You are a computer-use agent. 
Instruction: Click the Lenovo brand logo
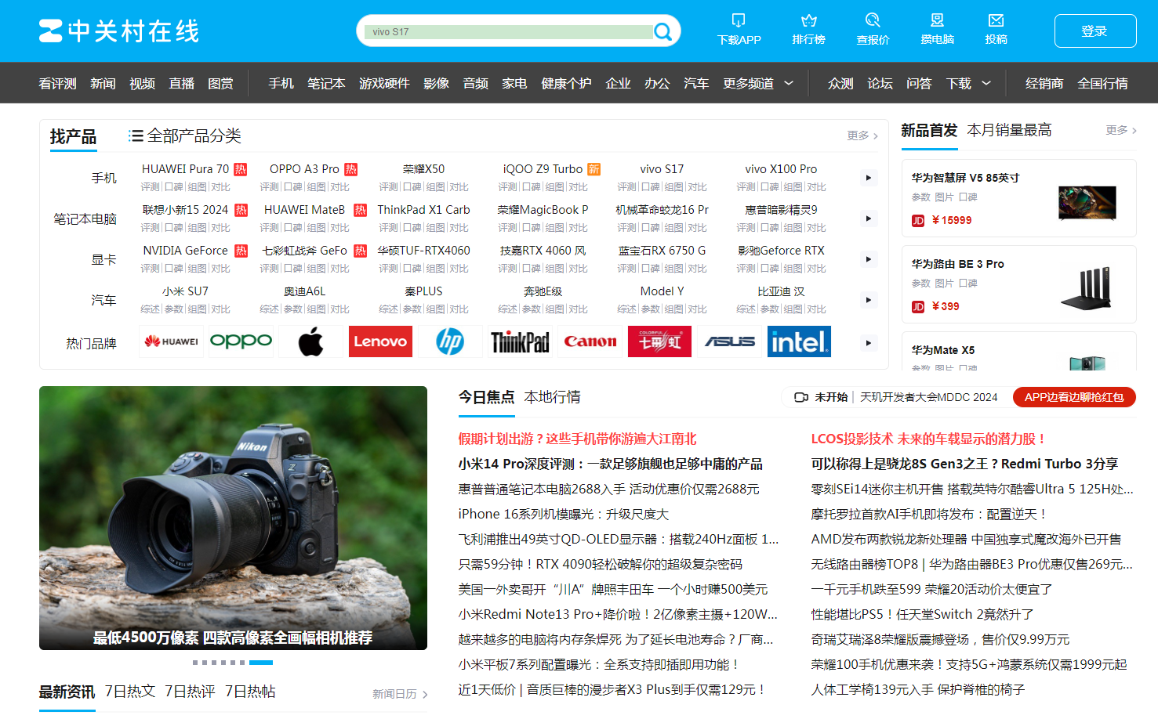click(380, 341)
